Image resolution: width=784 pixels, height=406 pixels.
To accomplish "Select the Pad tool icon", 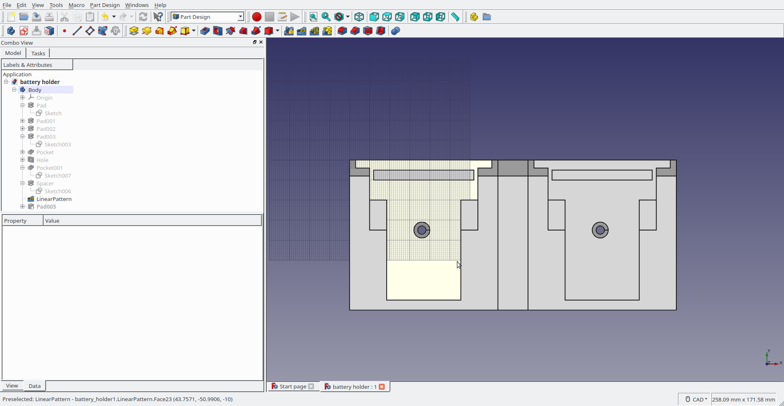I will coord(134,31).
